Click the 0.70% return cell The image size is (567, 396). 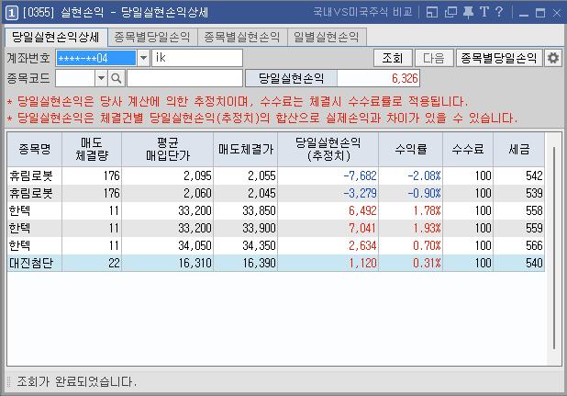410,245
